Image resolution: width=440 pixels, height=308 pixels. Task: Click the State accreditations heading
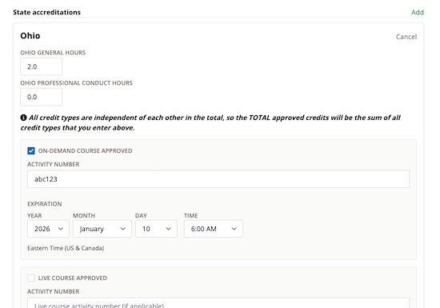click(47, 12)
